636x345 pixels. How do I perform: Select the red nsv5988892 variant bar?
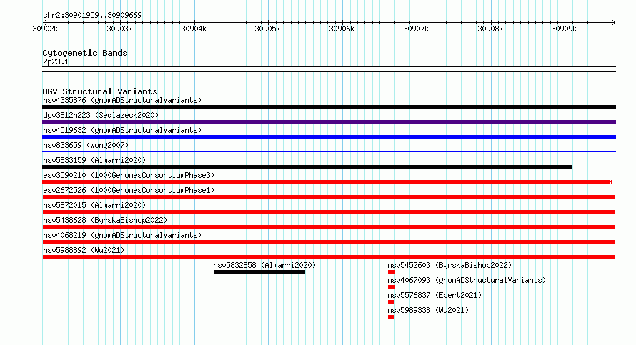coord(329,257)
